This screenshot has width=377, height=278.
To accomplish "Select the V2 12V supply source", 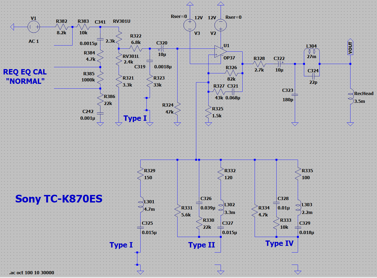I will (221, 25).
